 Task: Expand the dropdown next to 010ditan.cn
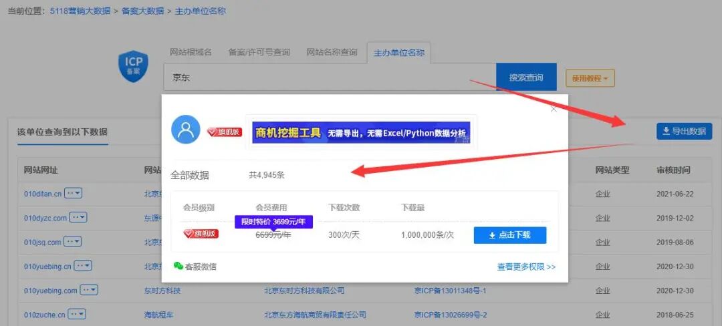coord(74,194)
